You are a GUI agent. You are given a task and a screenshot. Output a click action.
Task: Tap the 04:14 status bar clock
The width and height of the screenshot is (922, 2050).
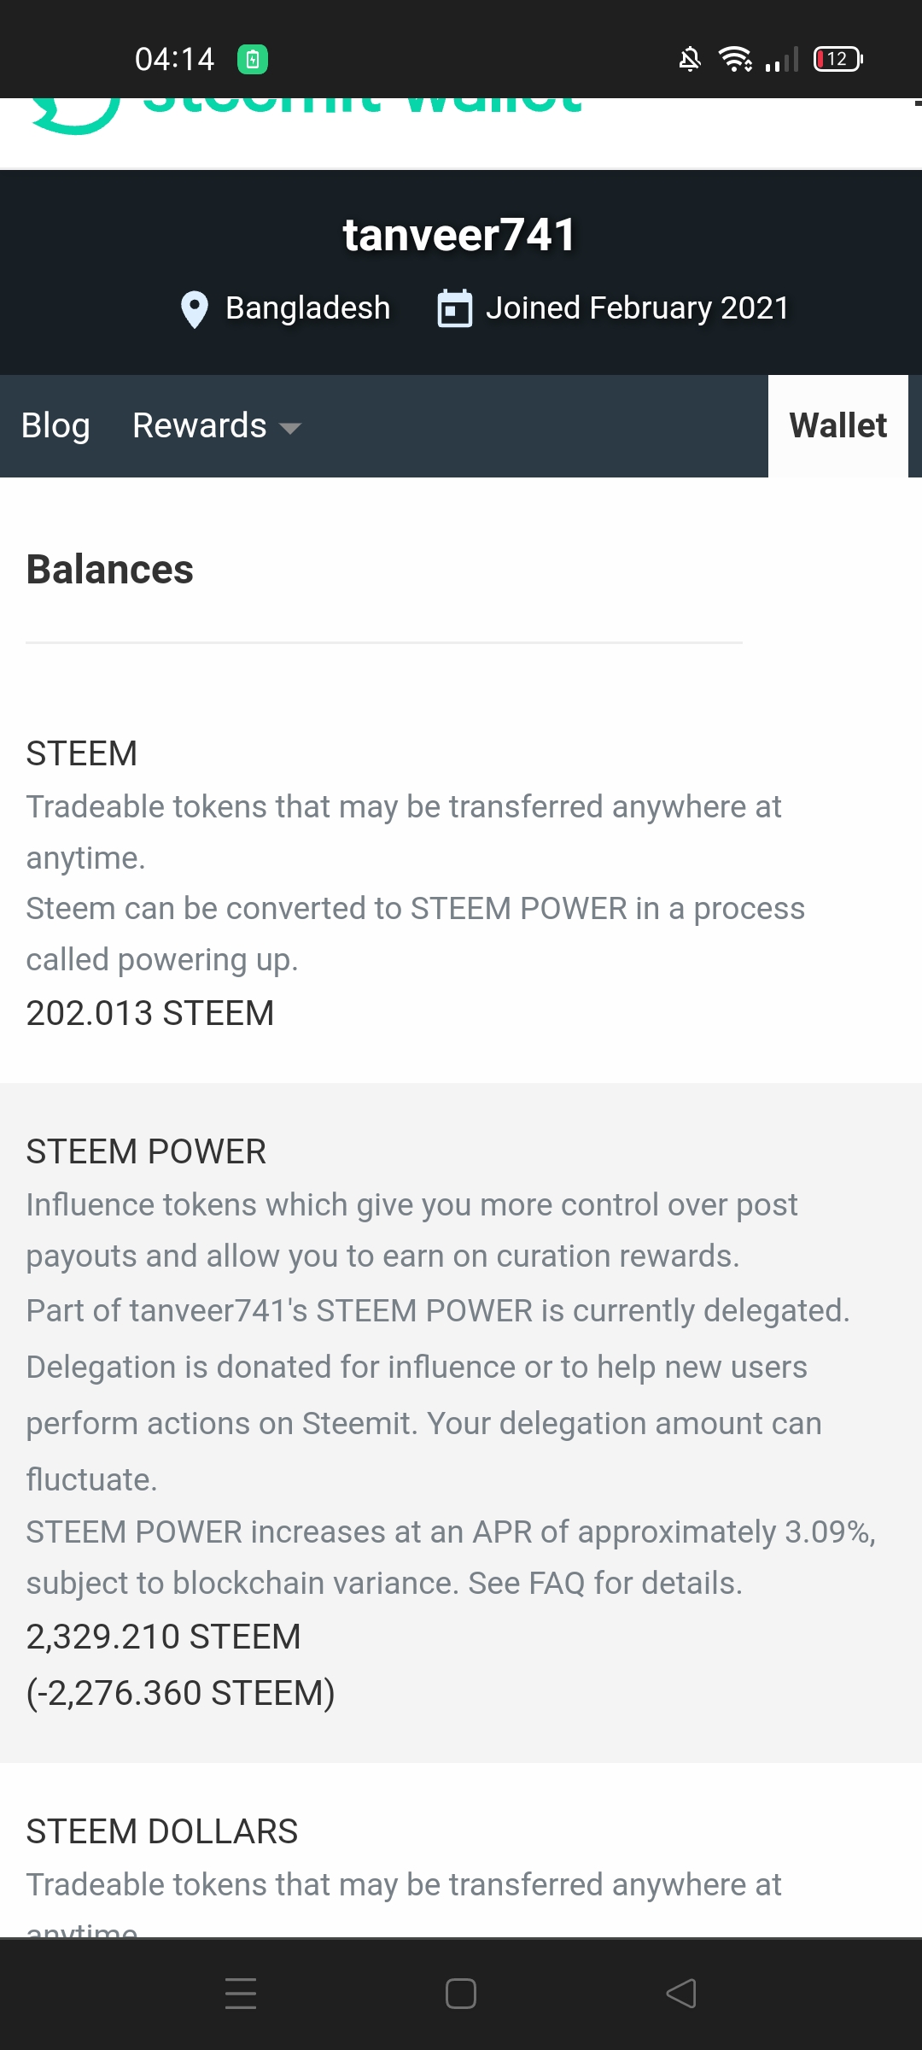point(175,59)
